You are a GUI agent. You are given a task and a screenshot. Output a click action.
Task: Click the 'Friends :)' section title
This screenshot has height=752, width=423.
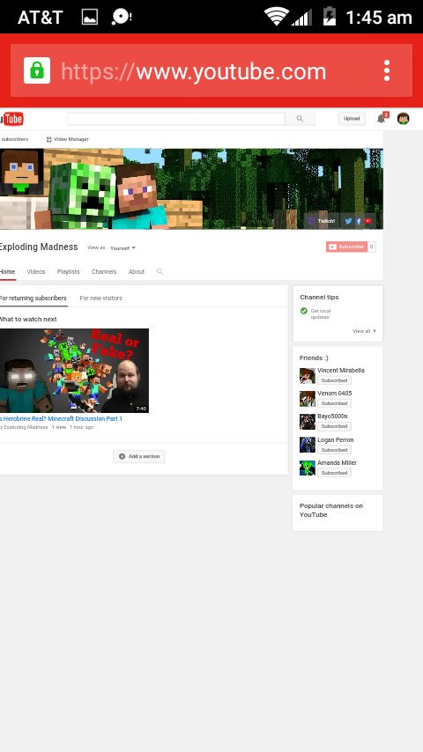point(314,358)
